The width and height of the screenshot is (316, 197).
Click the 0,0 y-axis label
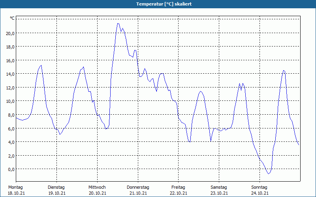(11, 169)
